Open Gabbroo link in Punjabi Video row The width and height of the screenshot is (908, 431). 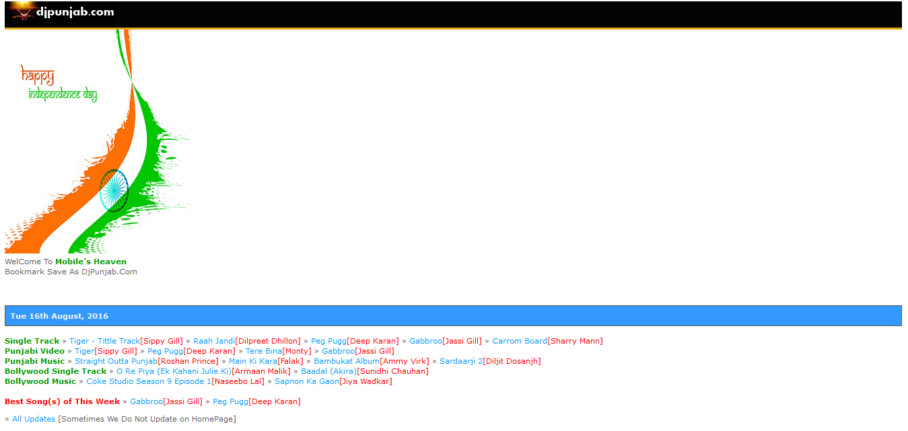point(338,351)
